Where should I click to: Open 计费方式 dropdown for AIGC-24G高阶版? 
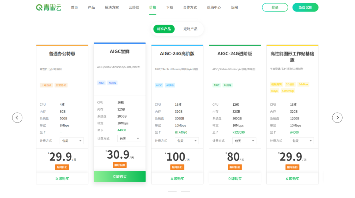coord(187,141)
